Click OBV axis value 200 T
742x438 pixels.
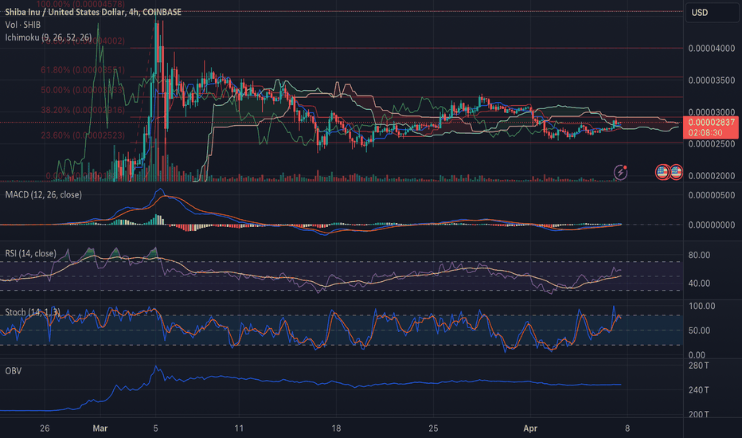698,414
